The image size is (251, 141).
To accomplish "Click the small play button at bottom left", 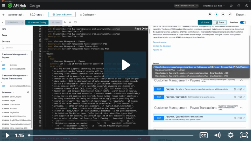I will coord(7,135).
